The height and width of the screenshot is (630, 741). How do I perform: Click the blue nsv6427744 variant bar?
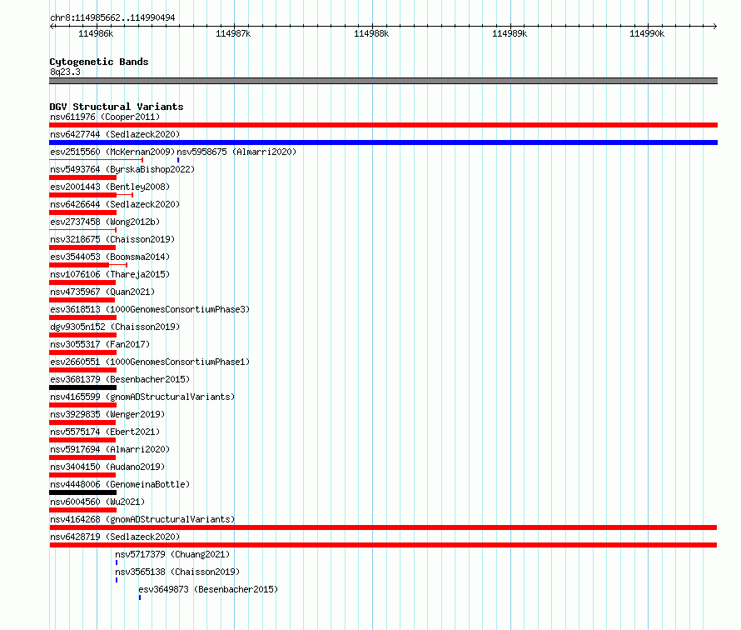[383, 142]
